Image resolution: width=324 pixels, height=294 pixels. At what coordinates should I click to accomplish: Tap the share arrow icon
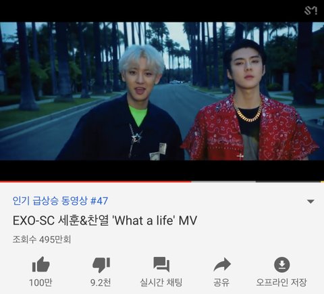point(222,264)
